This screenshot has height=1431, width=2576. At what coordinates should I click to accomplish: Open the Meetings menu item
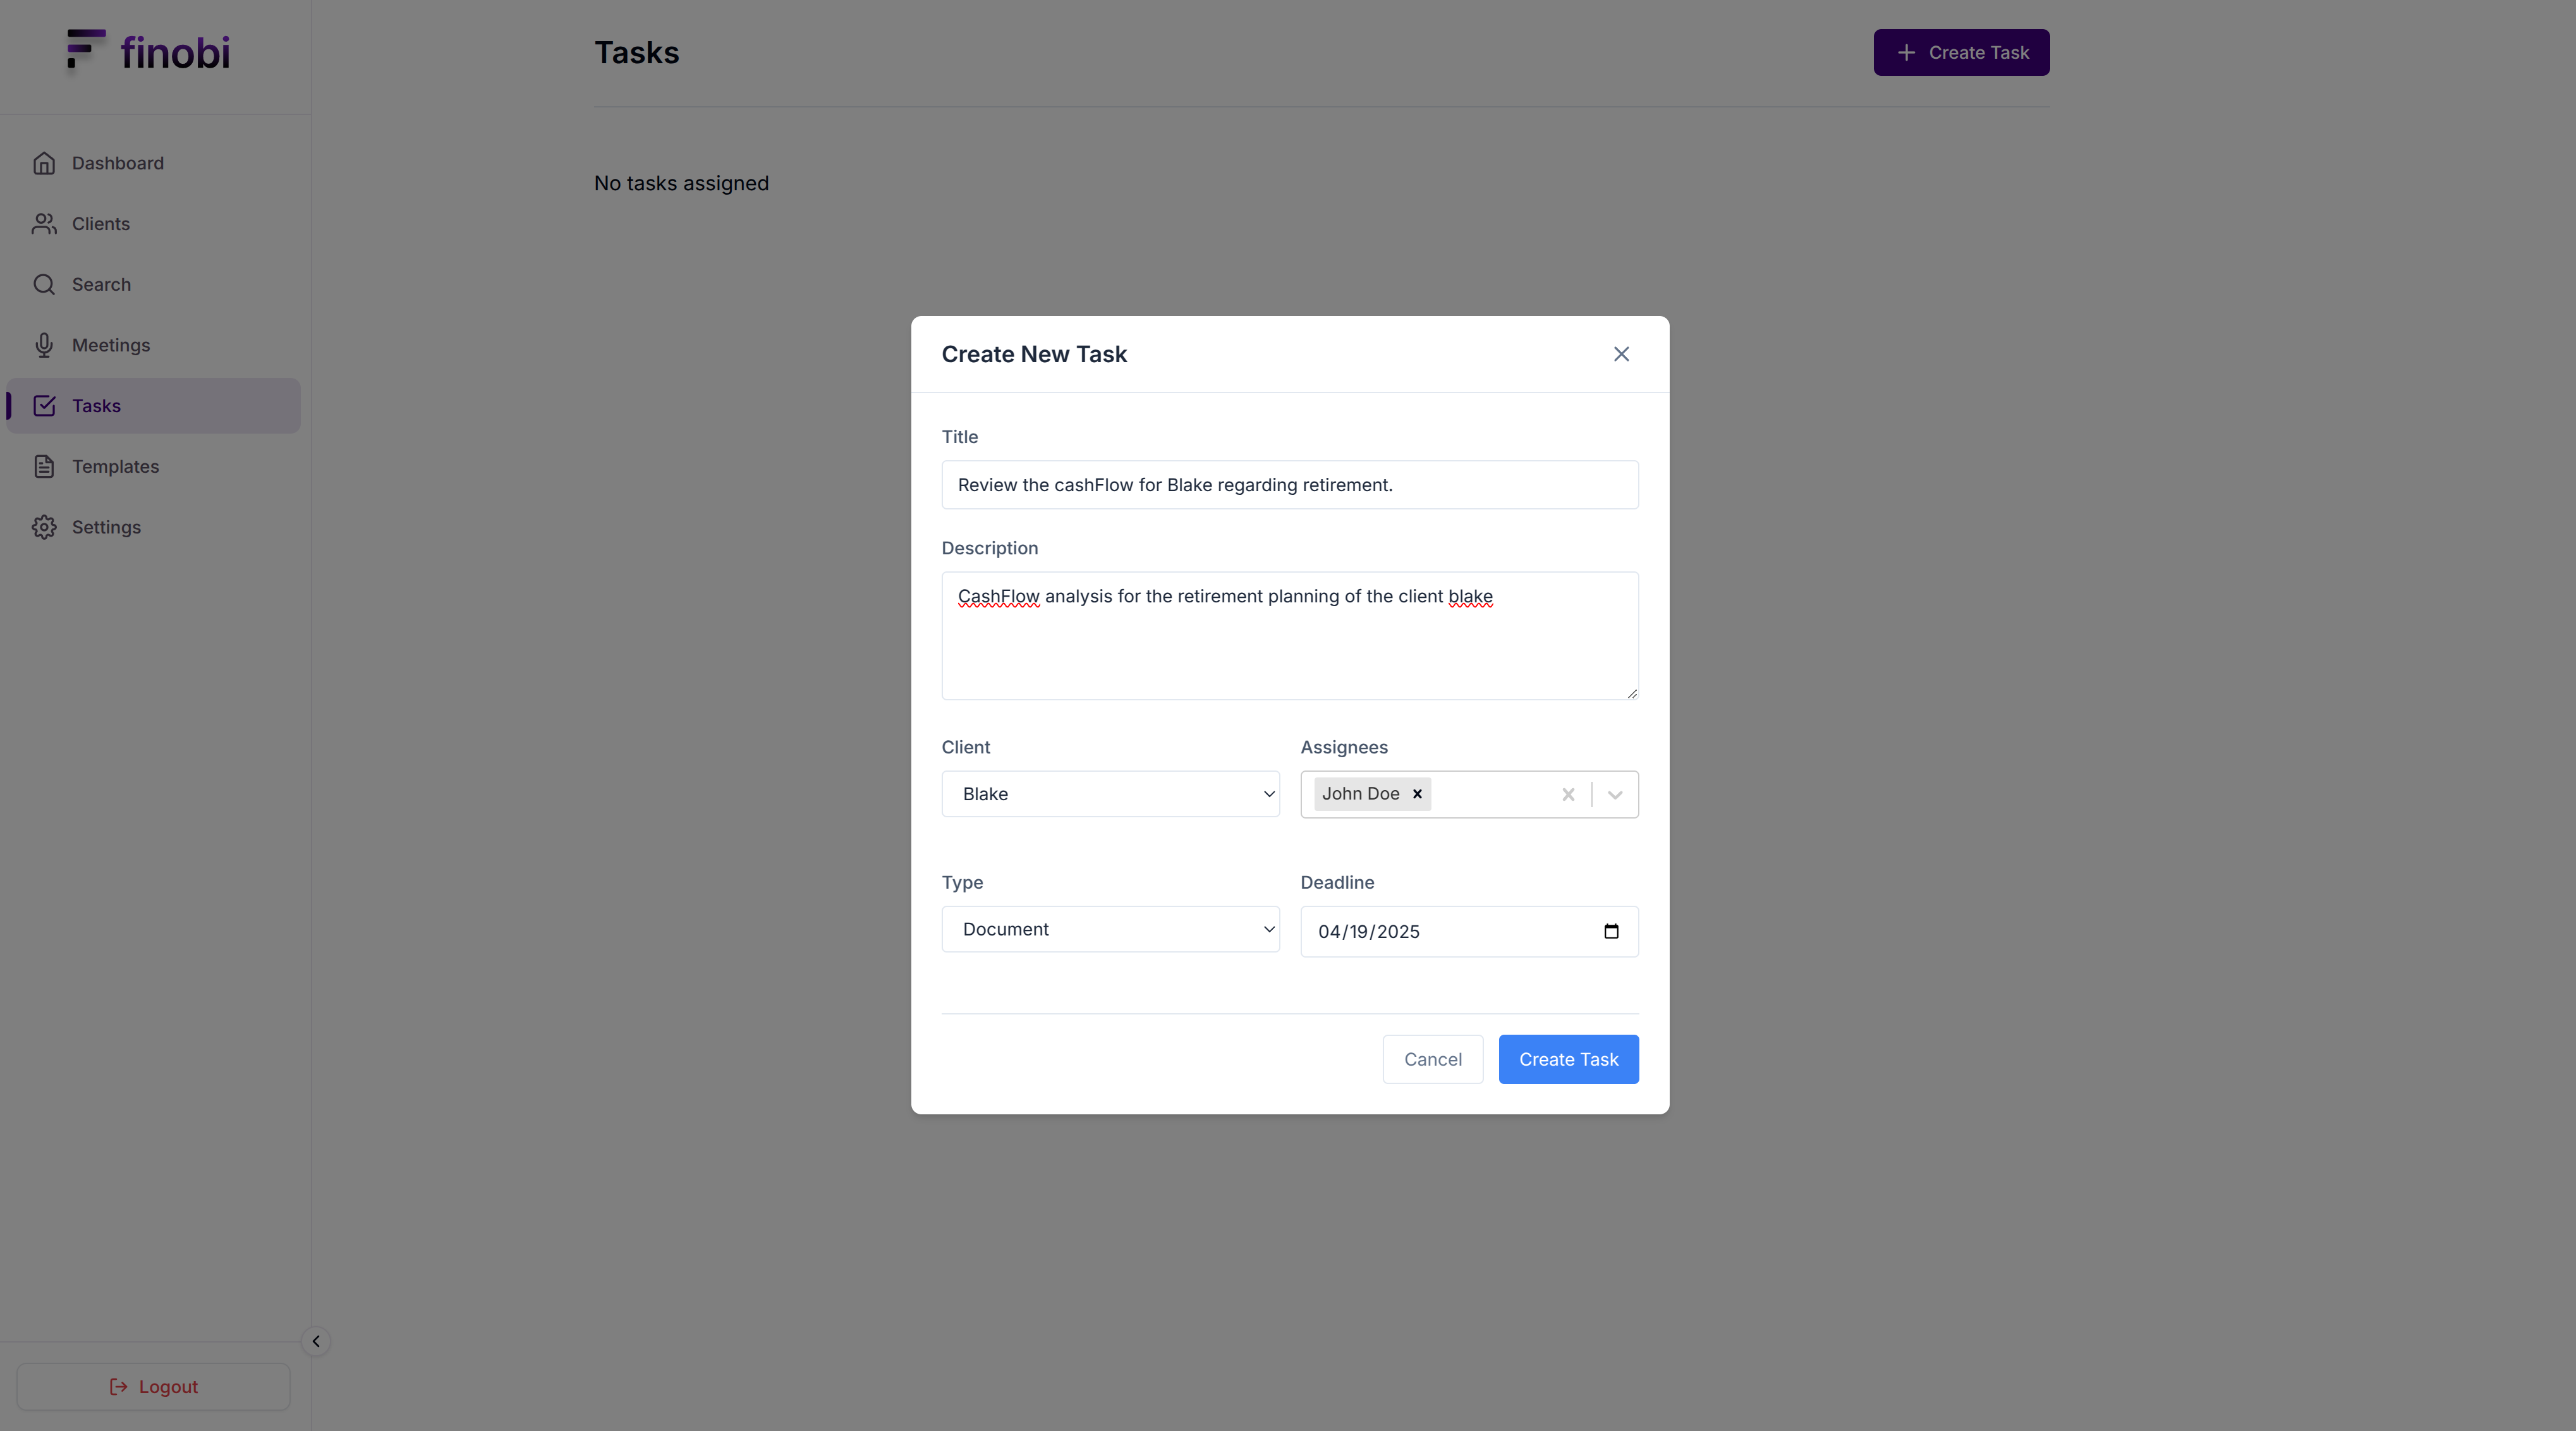[x=153, y=345]
